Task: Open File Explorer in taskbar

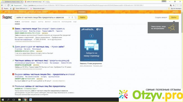Action: 19,100
